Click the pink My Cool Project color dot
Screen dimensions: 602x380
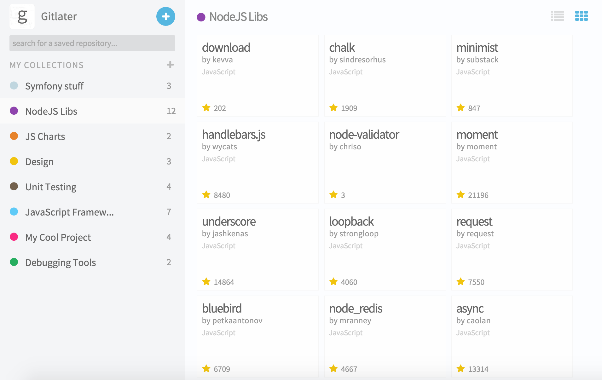14,237
